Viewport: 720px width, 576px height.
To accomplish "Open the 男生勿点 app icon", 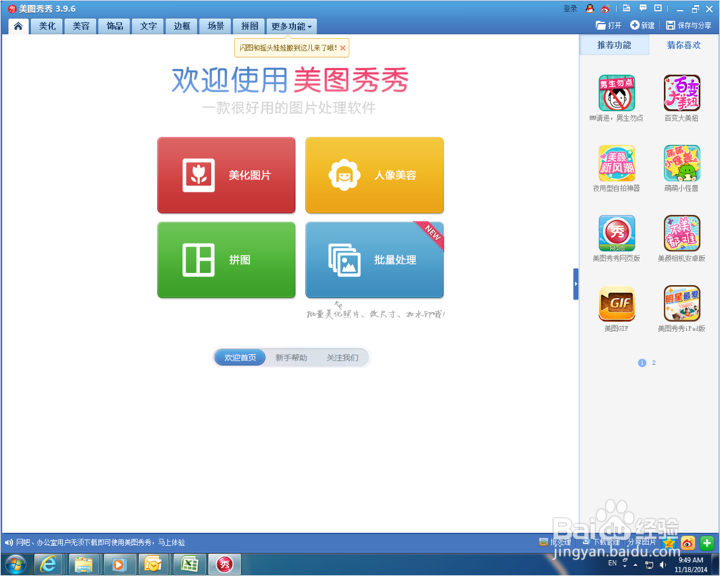I will [x=617, y=94].
